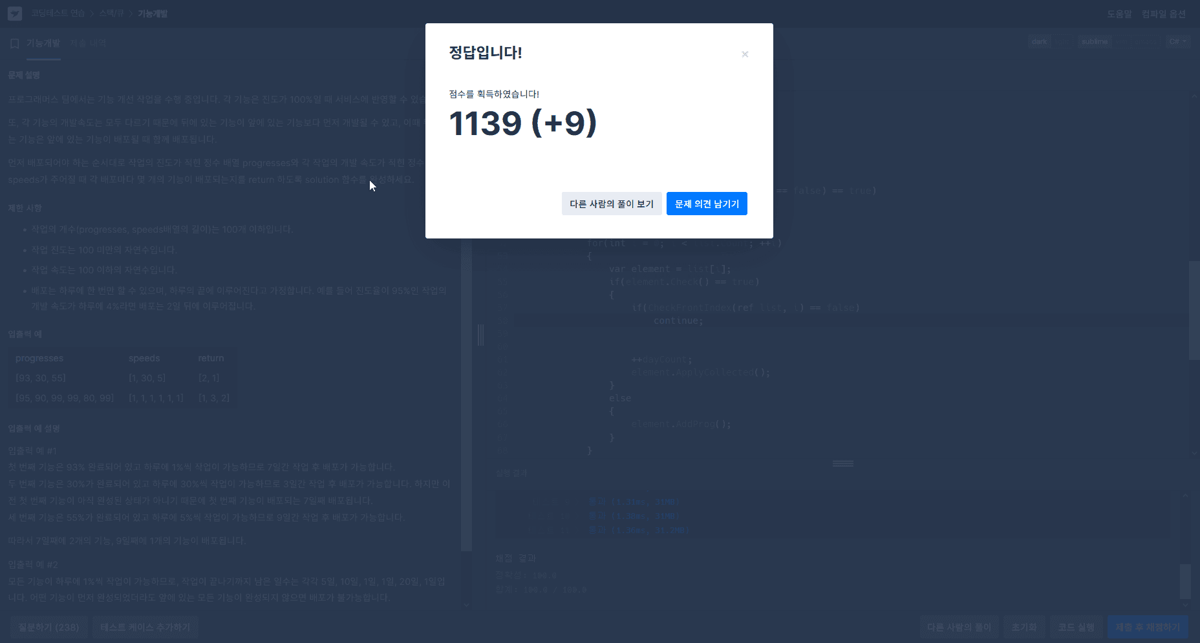The image size is (1200, 643).
Task: Open the 스택/큐 breadcrumb link
Action: pos(111,14)
